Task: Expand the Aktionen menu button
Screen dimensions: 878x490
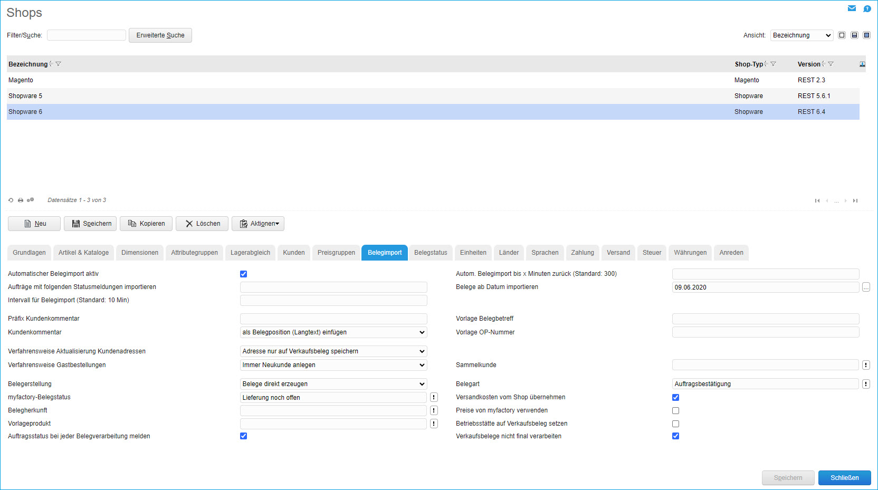Action: pyautogui.click(x=258, y=224)
